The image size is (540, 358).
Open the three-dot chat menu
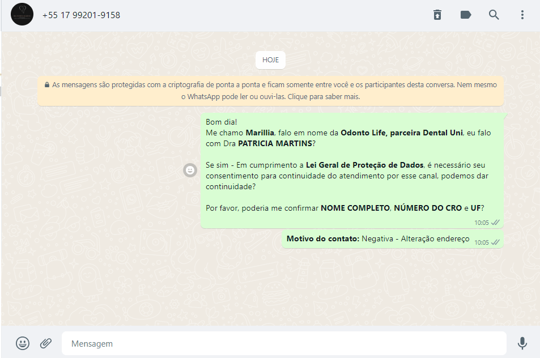pyautogui.click(x=522, y=15)
